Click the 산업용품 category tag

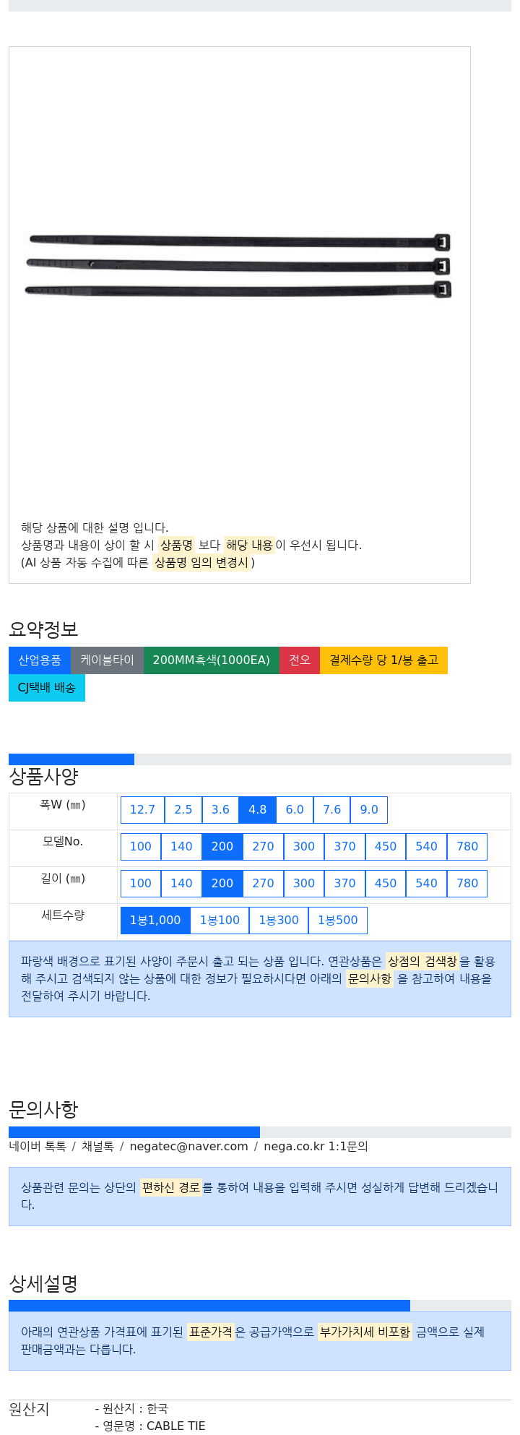click(x=40, y=660)
